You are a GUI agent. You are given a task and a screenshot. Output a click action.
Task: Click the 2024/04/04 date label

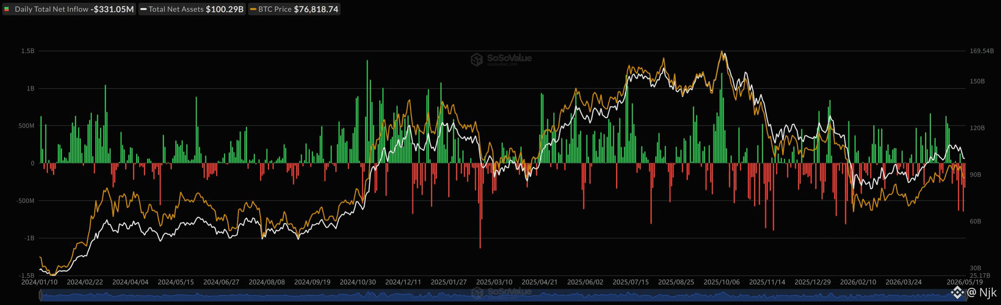click(131, 283)
